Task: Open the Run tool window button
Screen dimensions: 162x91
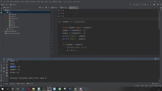Action: (x=6, y=84)
